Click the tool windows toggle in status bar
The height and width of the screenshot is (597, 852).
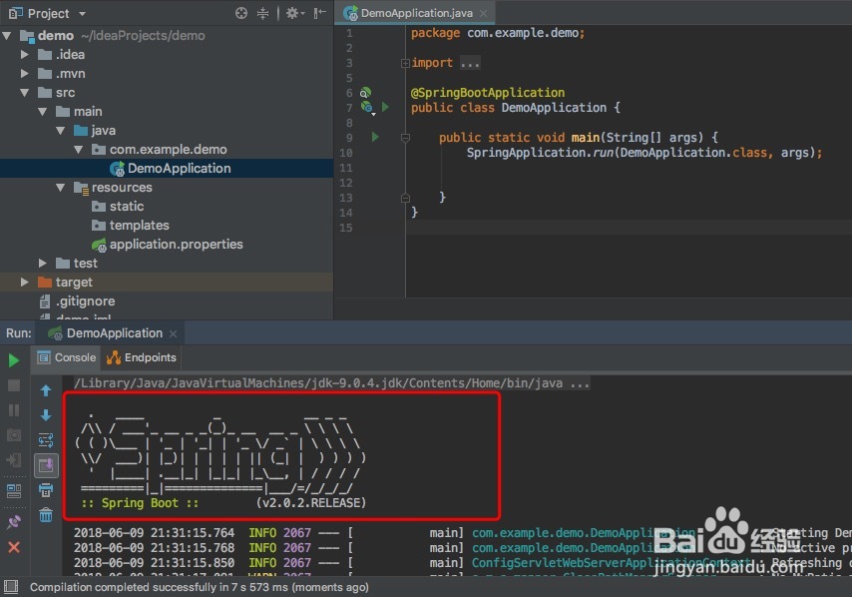(x=11, y=587)
